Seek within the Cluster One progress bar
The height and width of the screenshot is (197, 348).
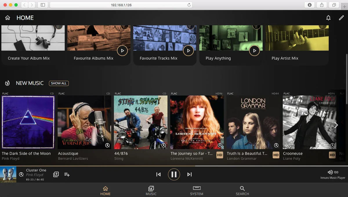[174, 166]
